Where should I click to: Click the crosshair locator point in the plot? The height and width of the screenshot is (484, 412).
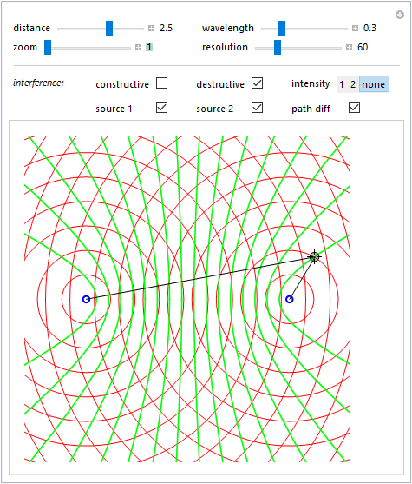click(x=314, y=257)
